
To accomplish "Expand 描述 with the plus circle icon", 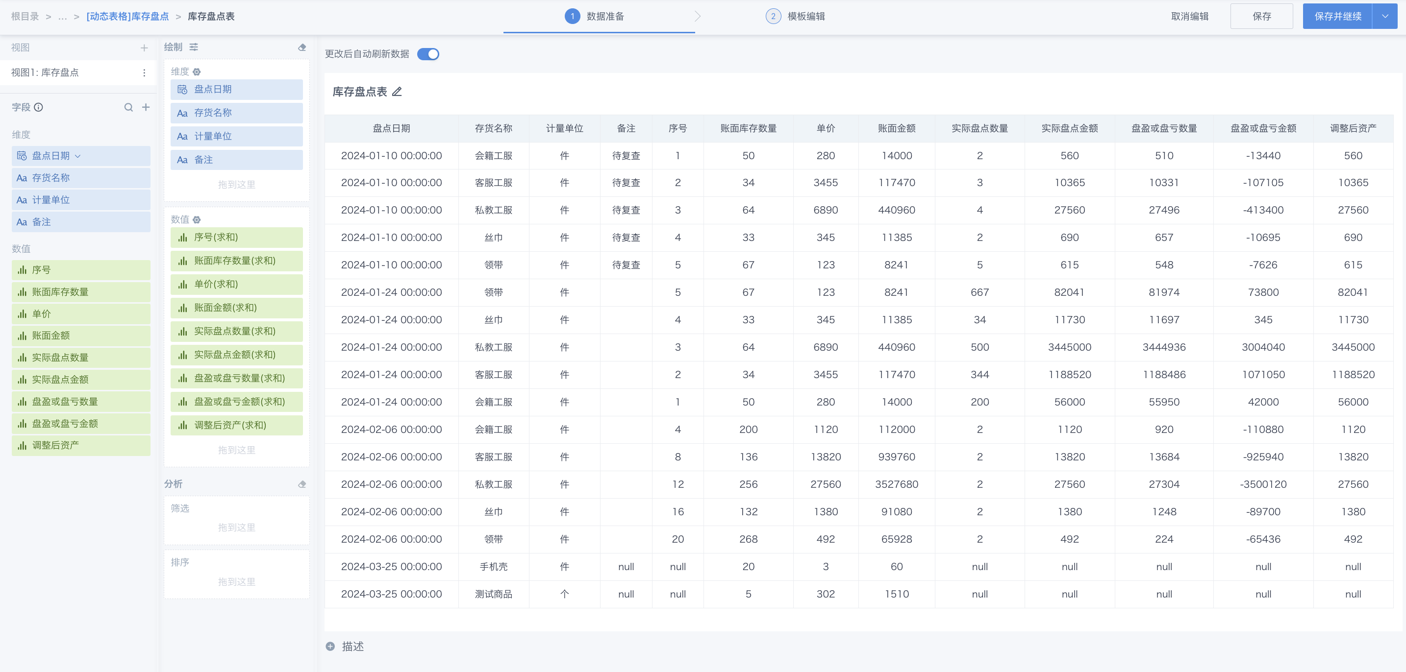I will pyautogui.click(x=330, y=647).
